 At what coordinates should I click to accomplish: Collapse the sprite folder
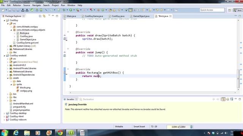click(11, 85)
